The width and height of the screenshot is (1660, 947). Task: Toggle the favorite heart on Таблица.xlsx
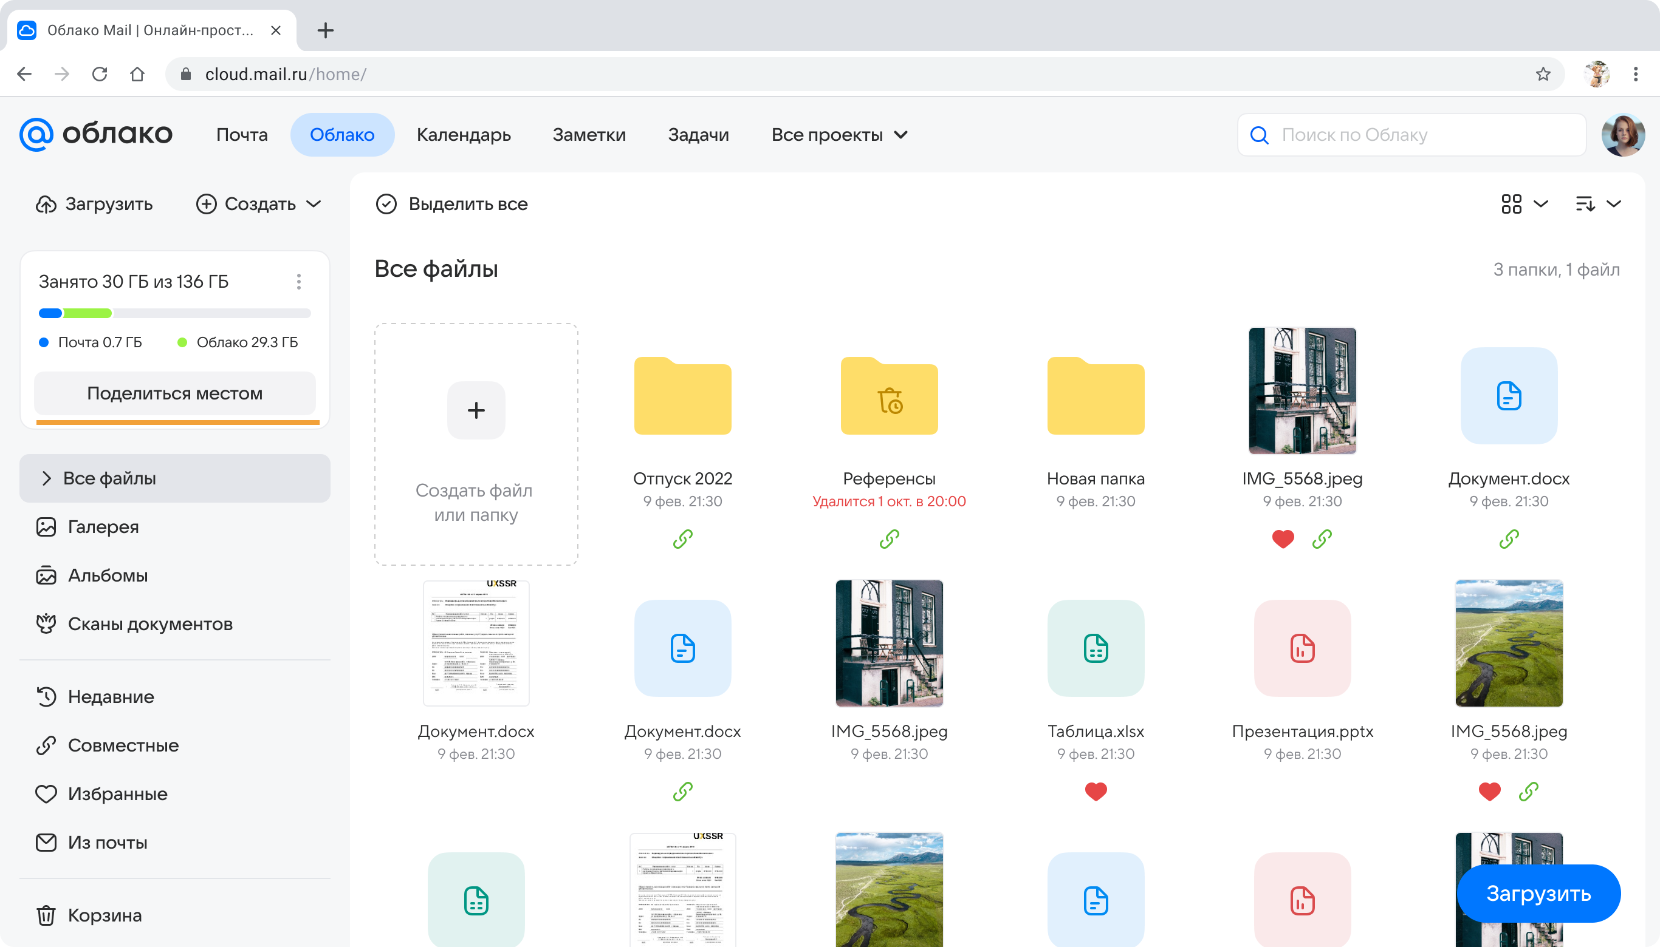click(x=1096, y=791)
